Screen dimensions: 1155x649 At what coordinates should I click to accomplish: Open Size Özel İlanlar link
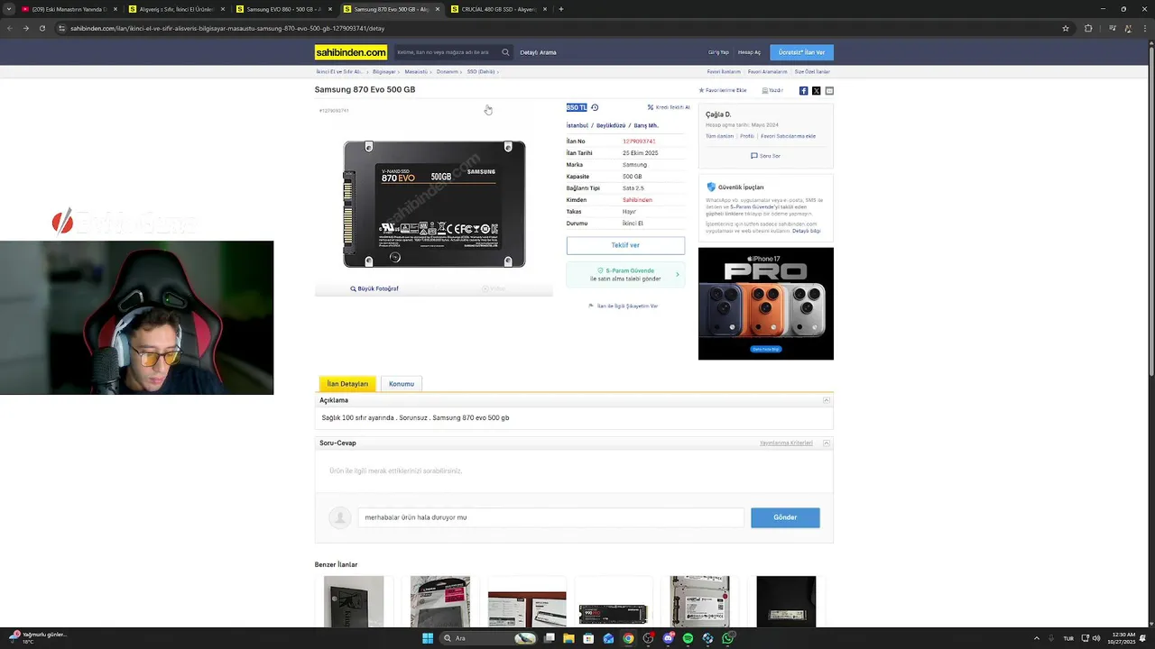(812, 71)
